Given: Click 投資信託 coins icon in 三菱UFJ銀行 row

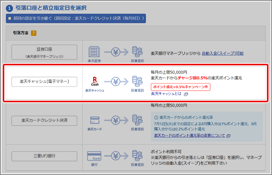Looking at the screenshot, I should click(x=137, y=156).
